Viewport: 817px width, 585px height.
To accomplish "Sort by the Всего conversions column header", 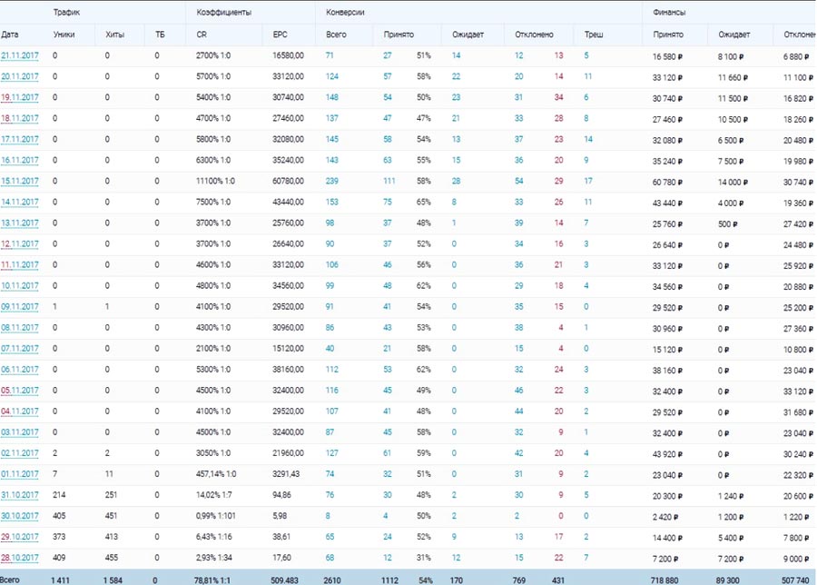I will pyautogui.click(x=336, y=35).
